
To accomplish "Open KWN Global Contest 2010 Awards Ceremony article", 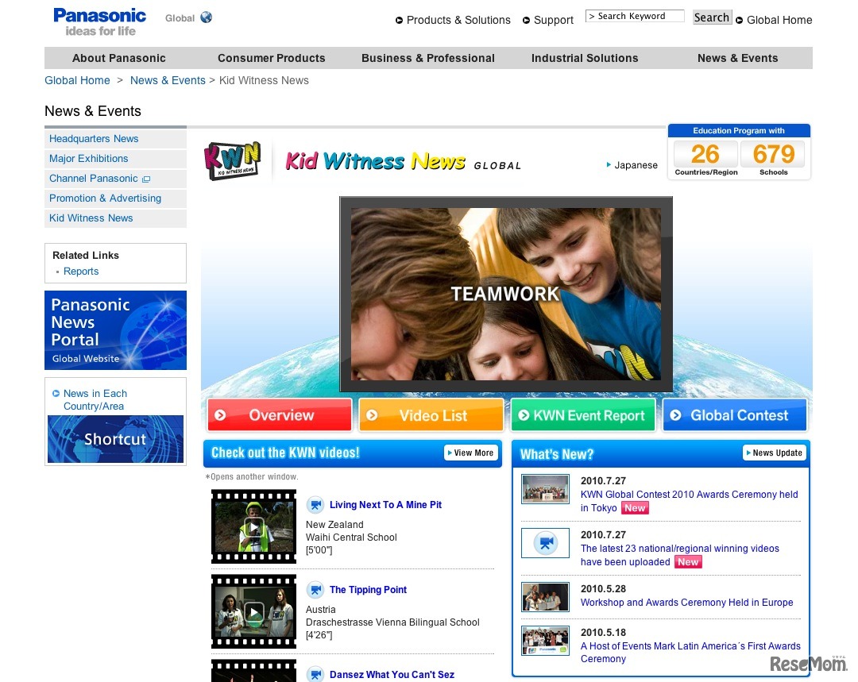I will [x=689, y=501].
